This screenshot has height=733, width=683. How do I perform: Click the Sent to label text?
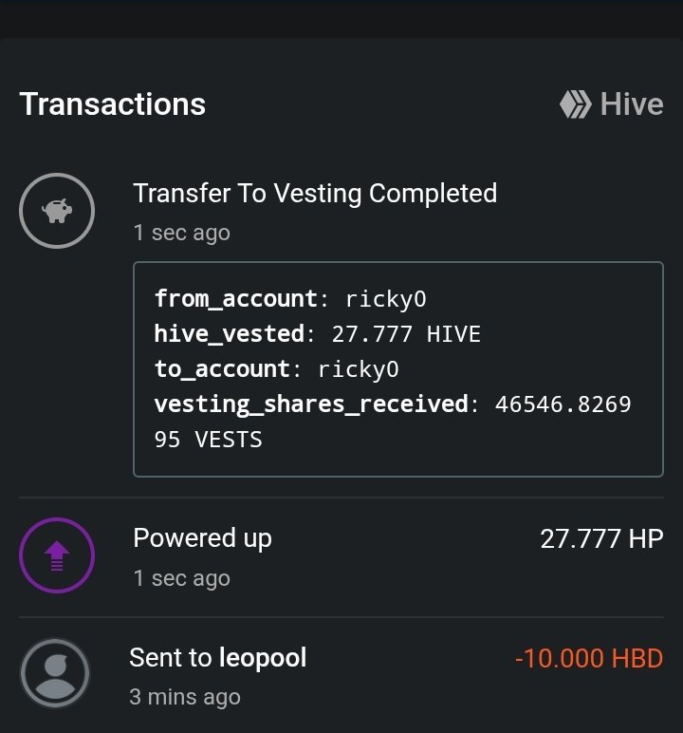pyautogui.click(x=171, y=658)
